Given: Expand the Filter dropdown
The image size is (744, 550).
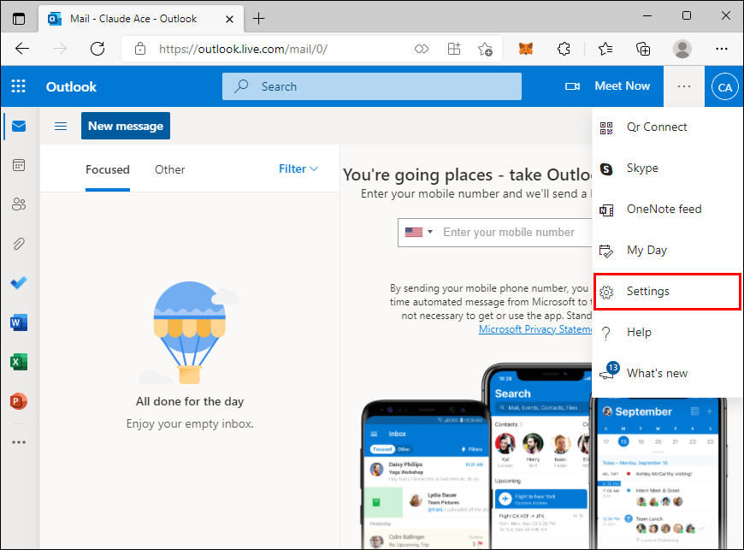Looking at the screenshot, I should [x=298, y=169].
